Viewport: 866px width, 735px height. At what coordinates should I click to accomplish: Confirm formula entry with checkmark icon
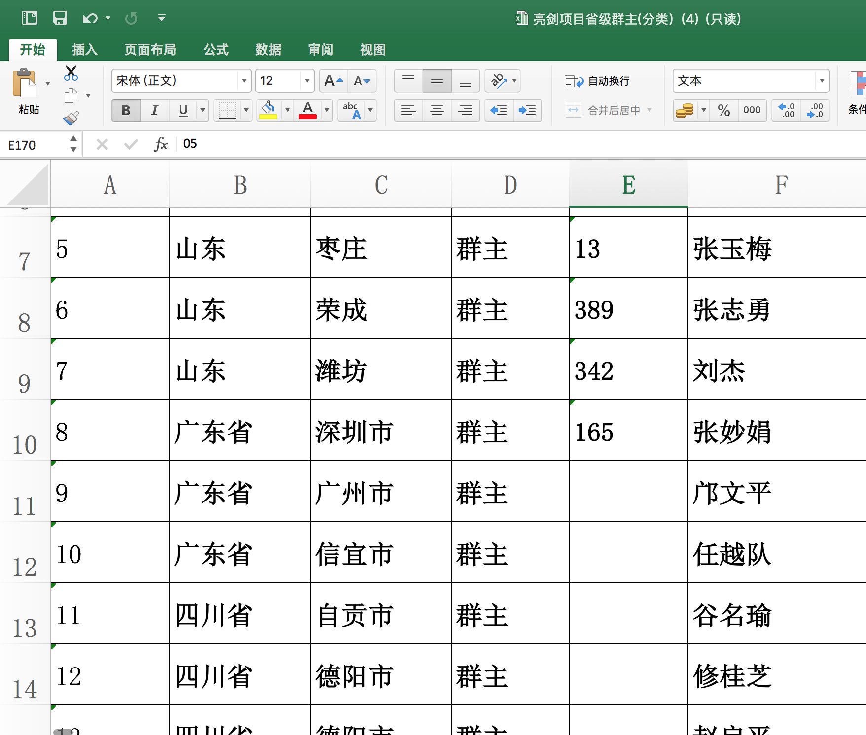131,144
